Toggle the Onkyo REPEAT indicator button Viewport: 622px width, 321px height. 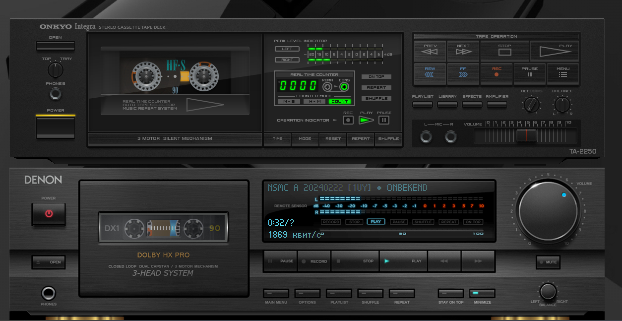click(376, 87)
